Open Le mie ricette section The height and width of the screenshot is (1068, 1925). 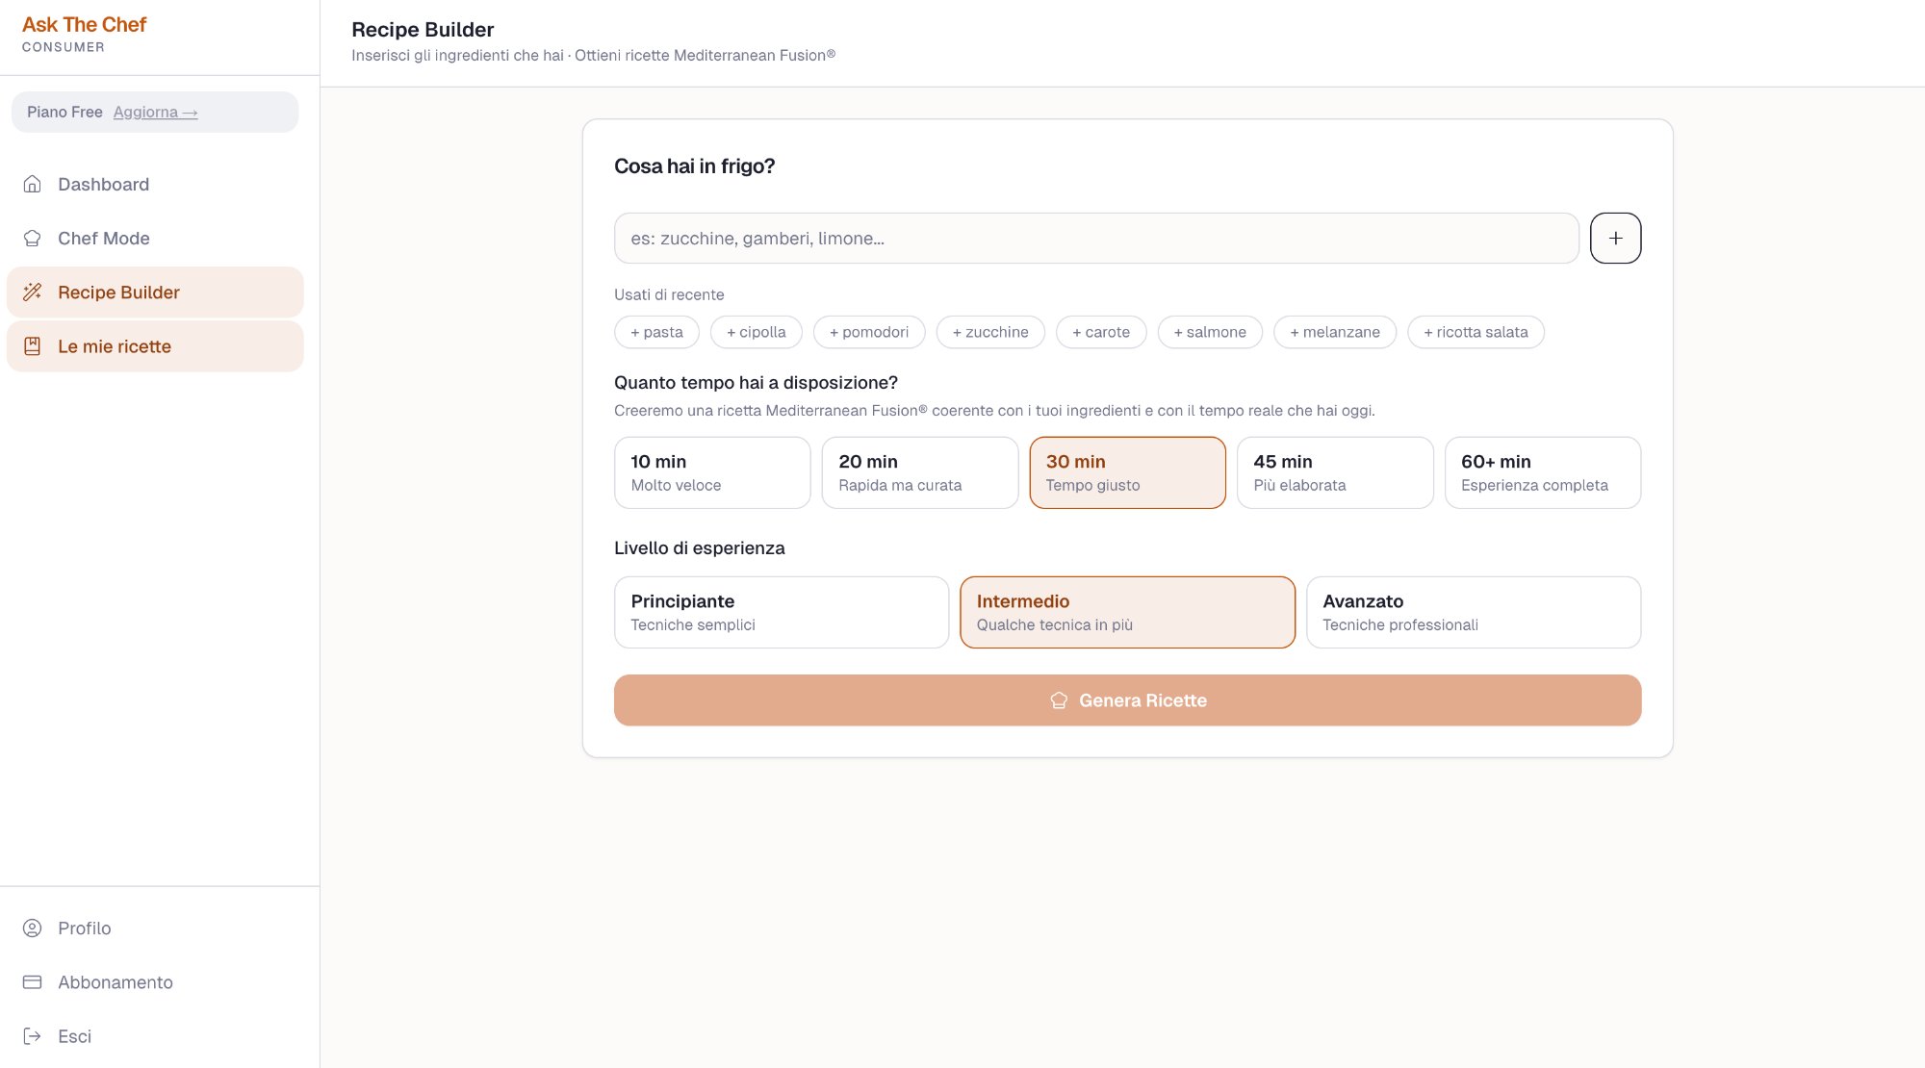pos(115,345)
